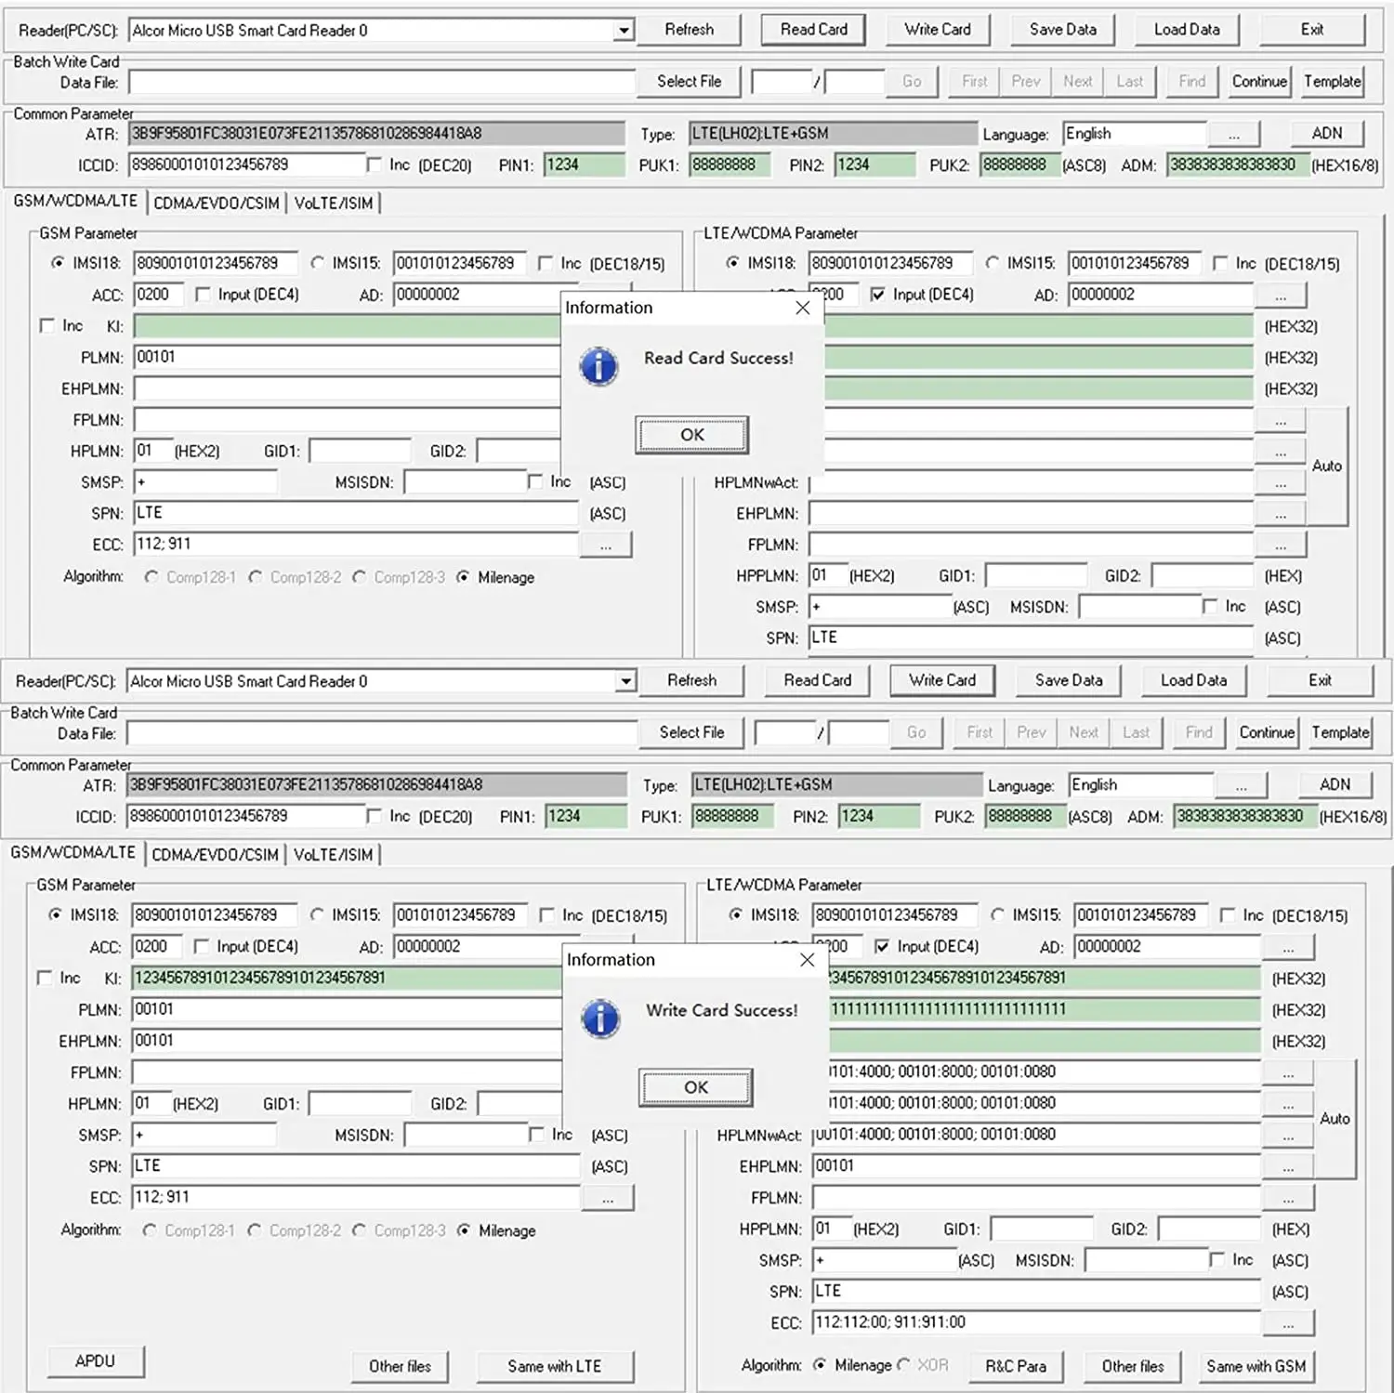Click the Read Card button
Image resolution: width=1394 pixels, height=1393 pixels.
pyautogui.click(x=812, y=29)
